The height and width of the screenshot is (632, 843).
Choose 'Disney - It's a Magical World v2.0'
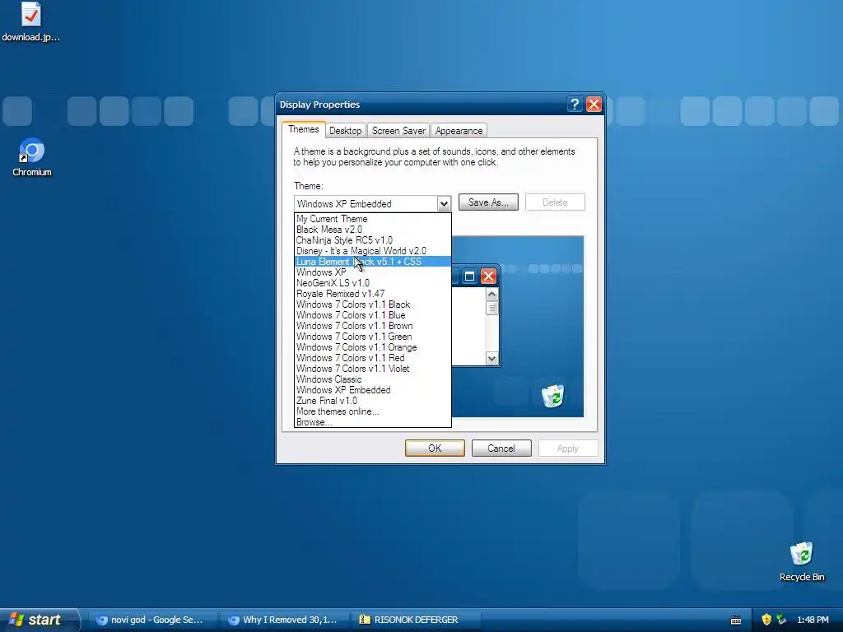pos(373,251)
